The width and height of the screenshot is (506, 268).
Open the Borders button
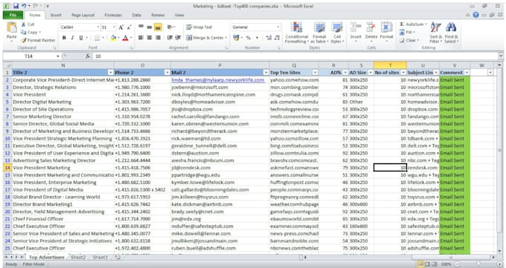97,38
